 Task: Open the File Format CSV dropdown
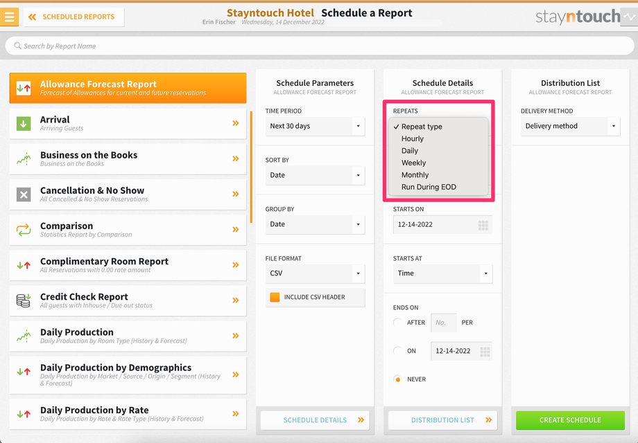(x=315, y=273)
